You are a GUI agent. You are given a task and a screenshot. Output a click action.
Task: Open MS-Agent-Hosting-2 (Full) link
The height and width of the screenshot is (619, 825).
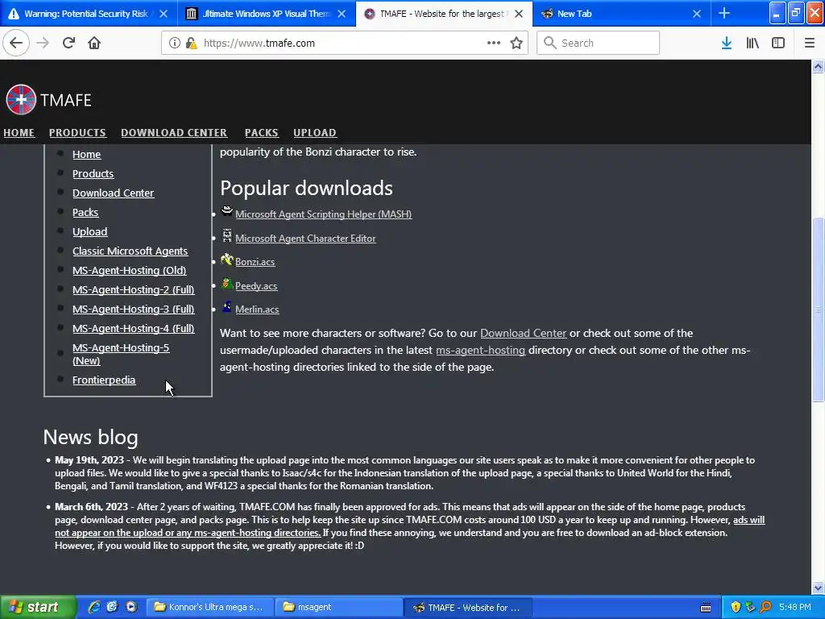pyautogui.click(x=134, y=289)
